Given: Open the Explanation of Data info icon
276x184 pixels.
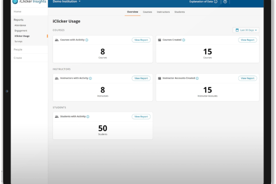Looking at the screenshot, I should click(x=216, y=1).
